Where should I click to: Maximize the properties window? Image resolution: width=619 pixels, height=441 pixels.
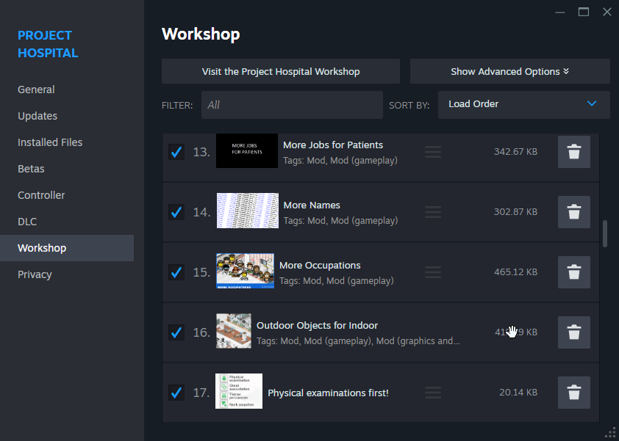point(584,12)
